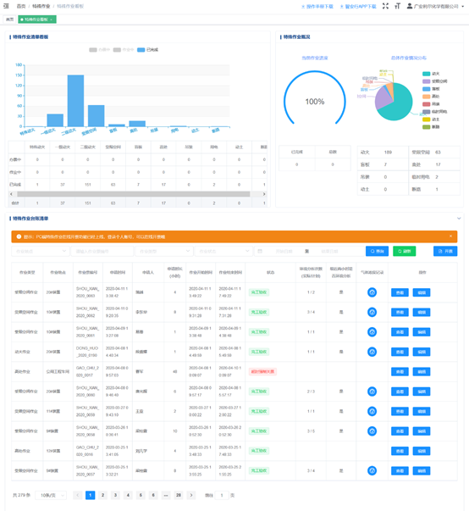Viewport: 469px width, 511px height.
Task: Open the work type filter dropdown
Action: pos(164,252)
